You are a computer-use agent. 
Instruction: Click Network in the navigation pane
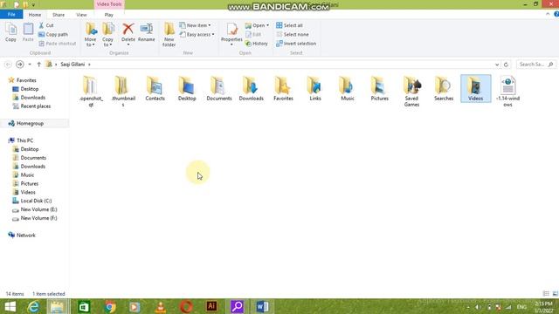click(25, 235)
